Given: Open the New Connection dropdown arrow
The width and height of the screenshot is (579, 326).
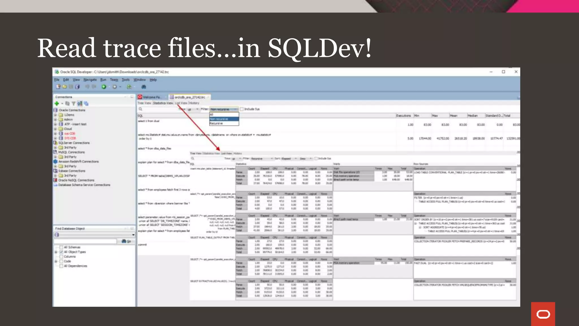Looking at the screenshot, I should point(62,104).
